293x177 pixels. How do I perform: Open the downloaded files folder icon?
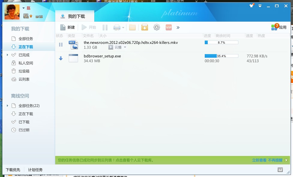pyautogui.click(x=132, y=27)
